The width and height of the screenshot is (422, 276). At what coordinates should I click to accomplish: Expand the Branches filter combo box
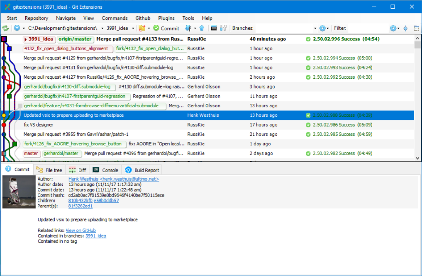[x=315, y=28]
